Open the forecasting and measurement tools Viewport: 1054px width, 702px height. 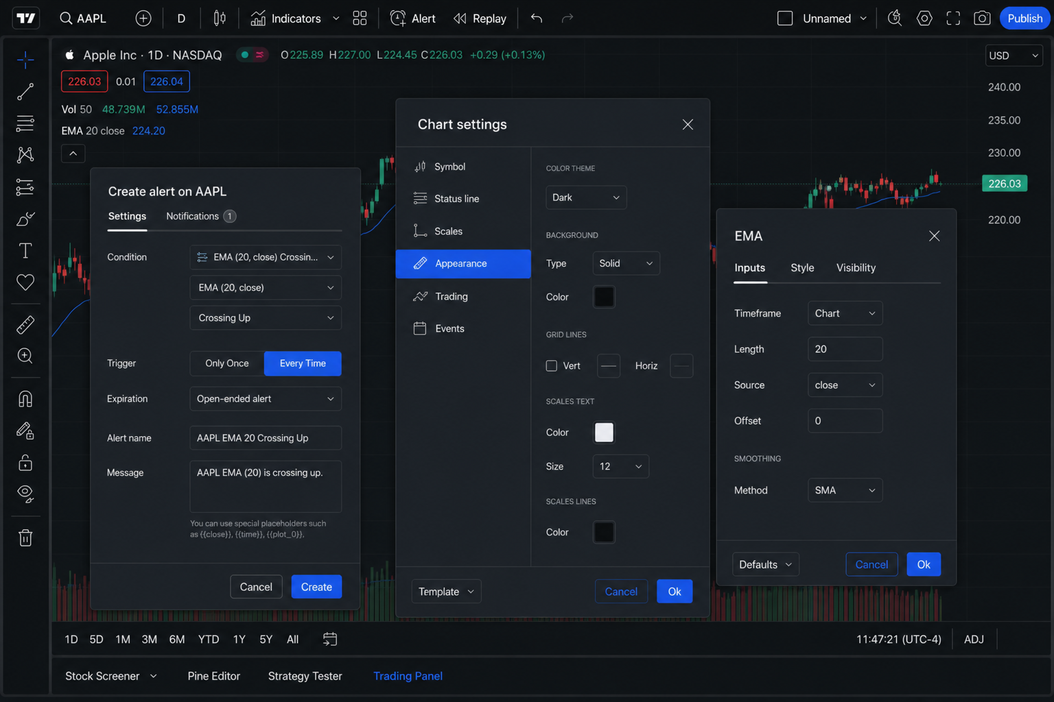click(25, 186)
